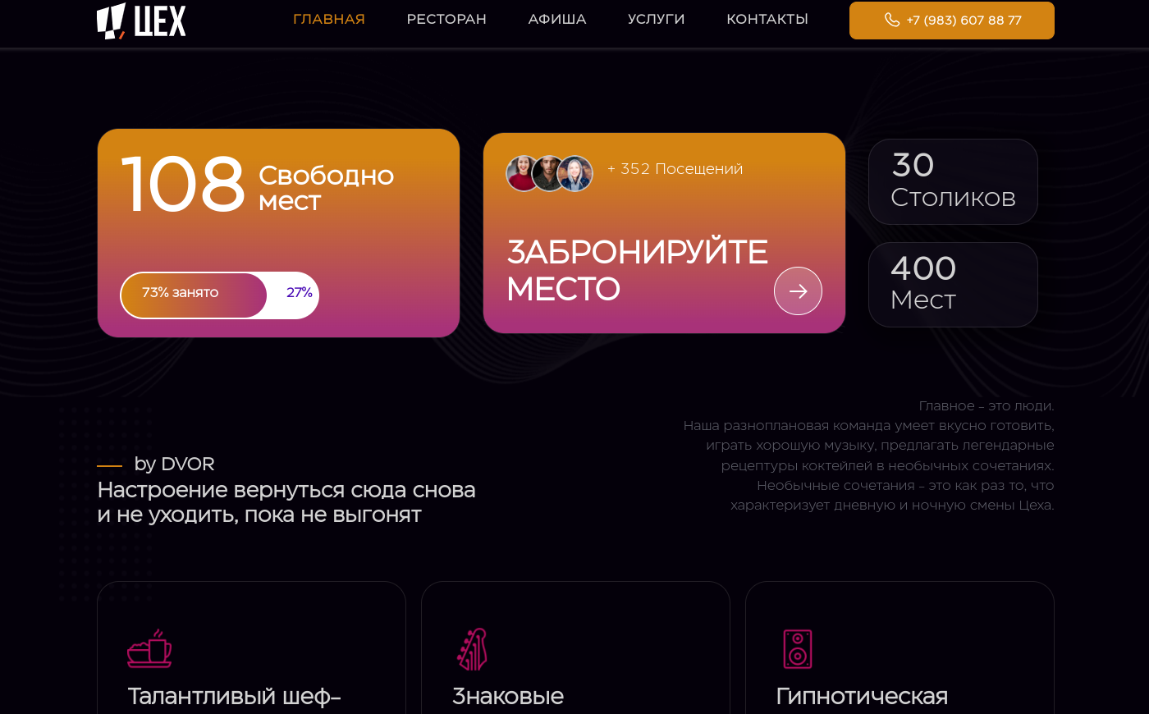Click the ЗАБРОНИРУЙТЕ МЕСТО heading
Image resolution: width=1149 pixels, height=714 pixels.
[637, 270]
